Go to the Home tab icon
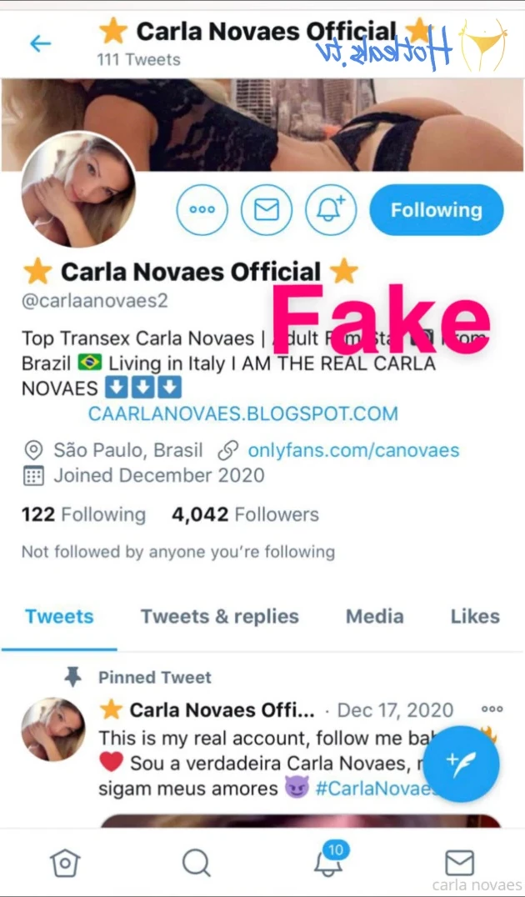 pyautogui.click(x=65, y=862)
